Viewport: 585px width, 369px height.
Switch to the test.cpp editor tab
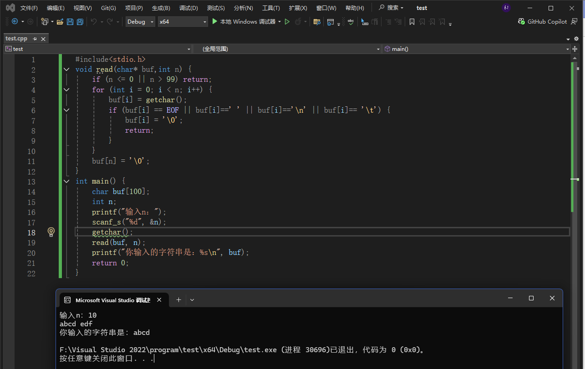point(16,39)
